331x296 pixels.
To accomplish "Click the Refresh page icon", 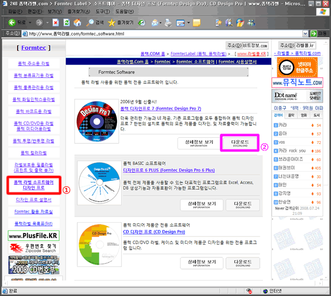I will click(66, 23).
